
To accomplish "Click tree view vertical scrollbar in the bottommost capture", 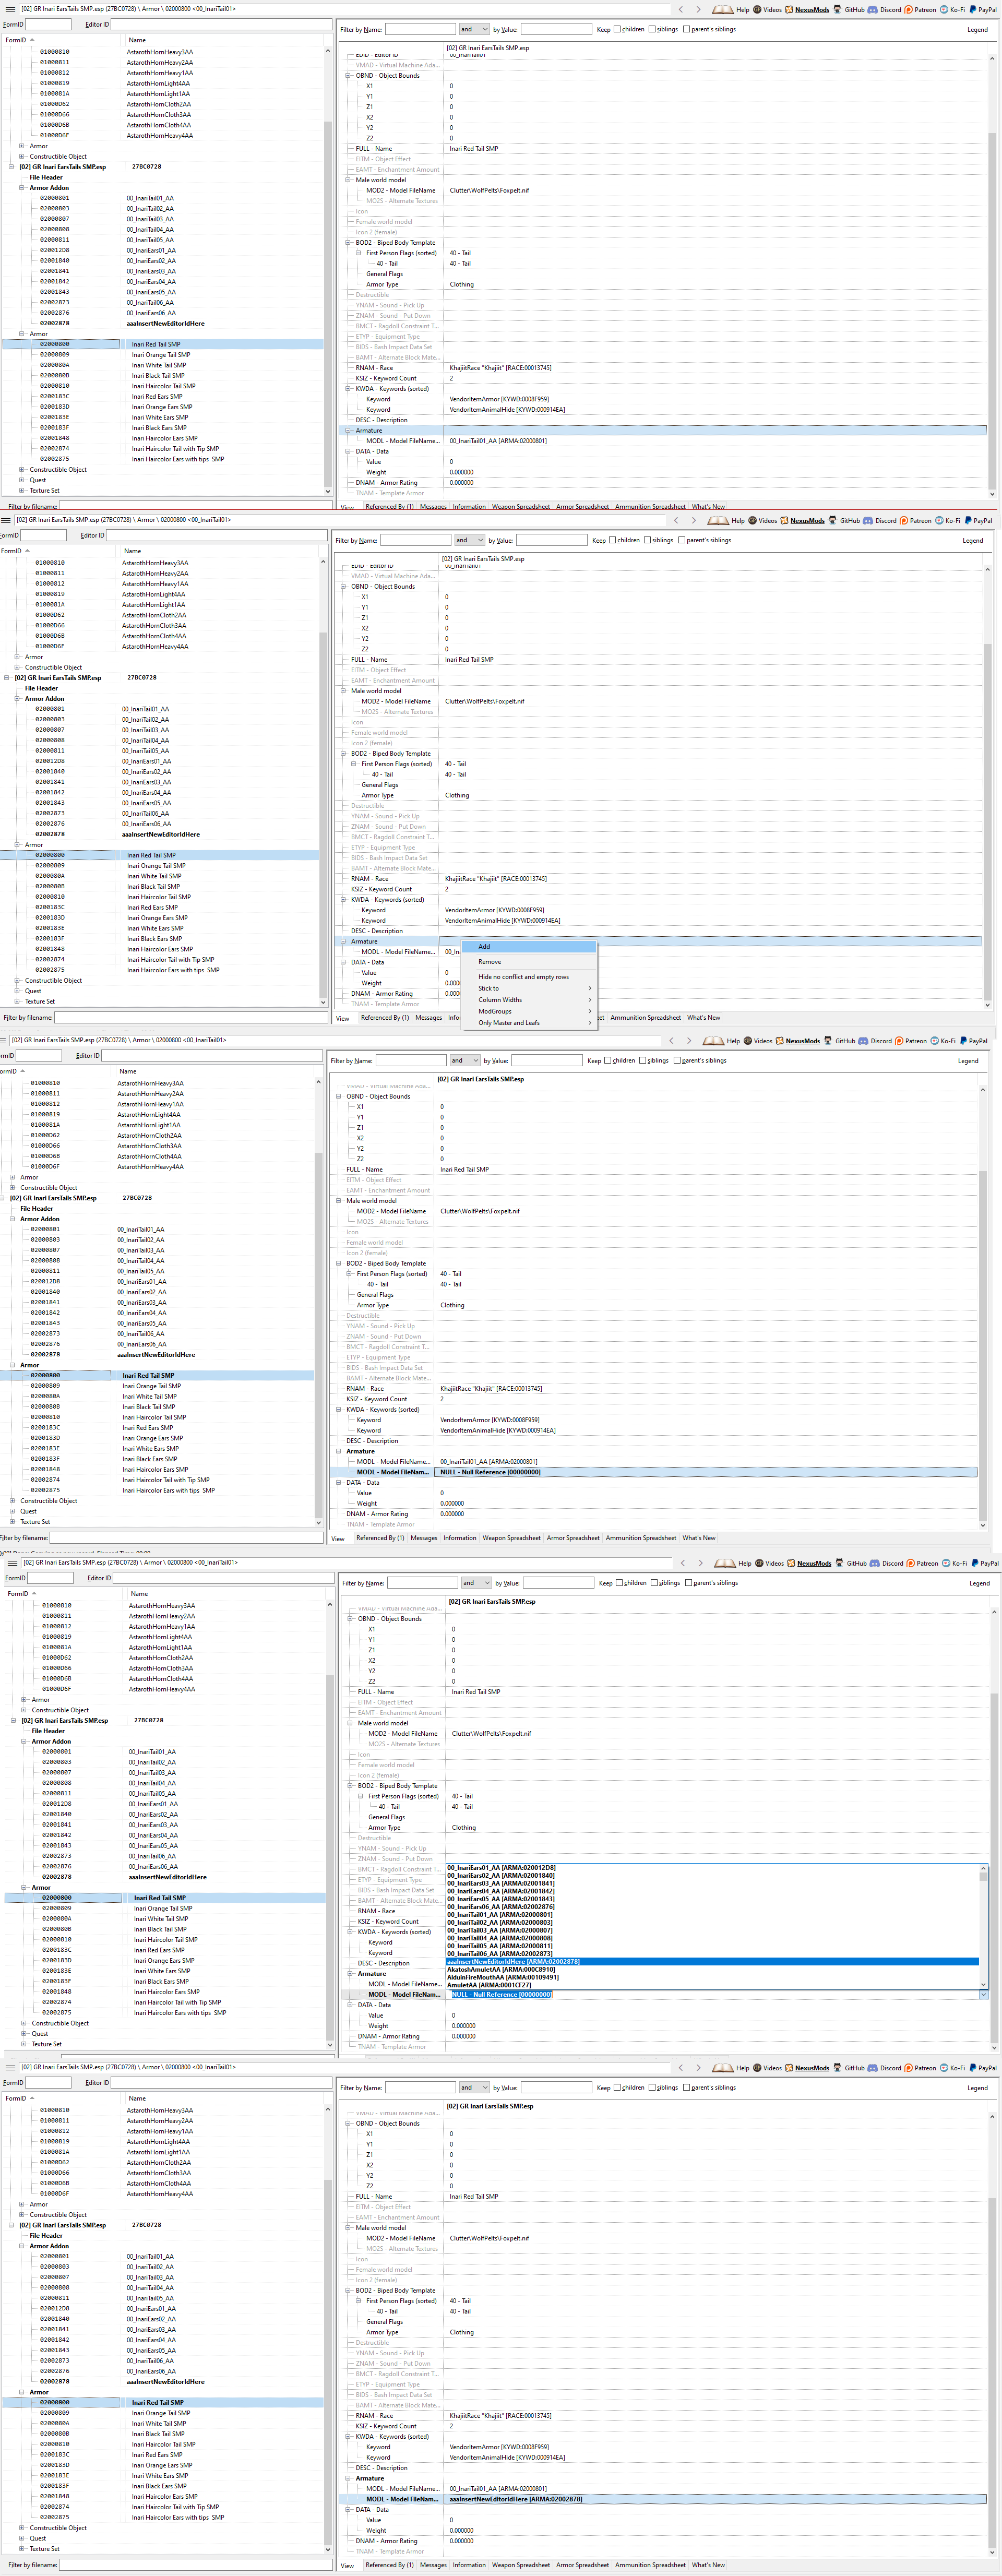I will (328, 2328).
